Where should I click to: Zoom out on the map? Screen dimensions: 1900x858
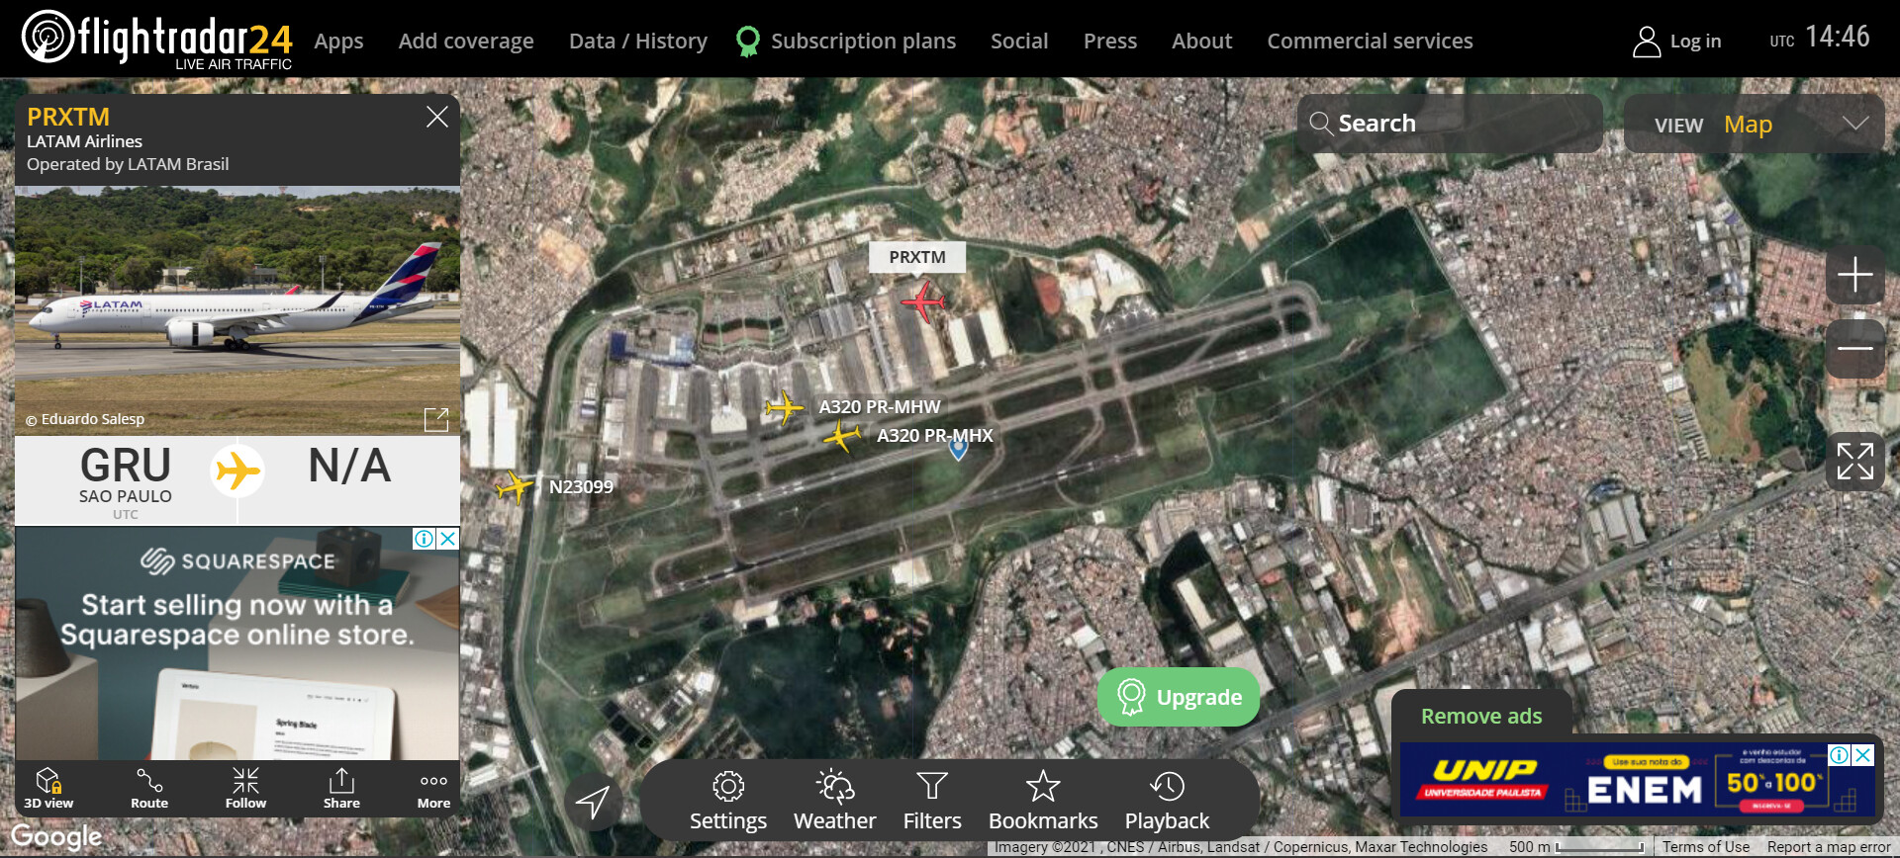point(1855,348)
